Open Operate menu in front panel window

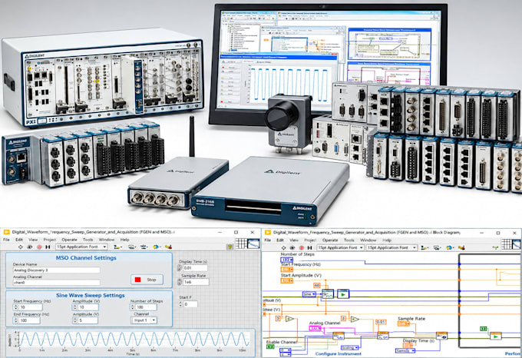pyautogui.click(x=70, y=240)
